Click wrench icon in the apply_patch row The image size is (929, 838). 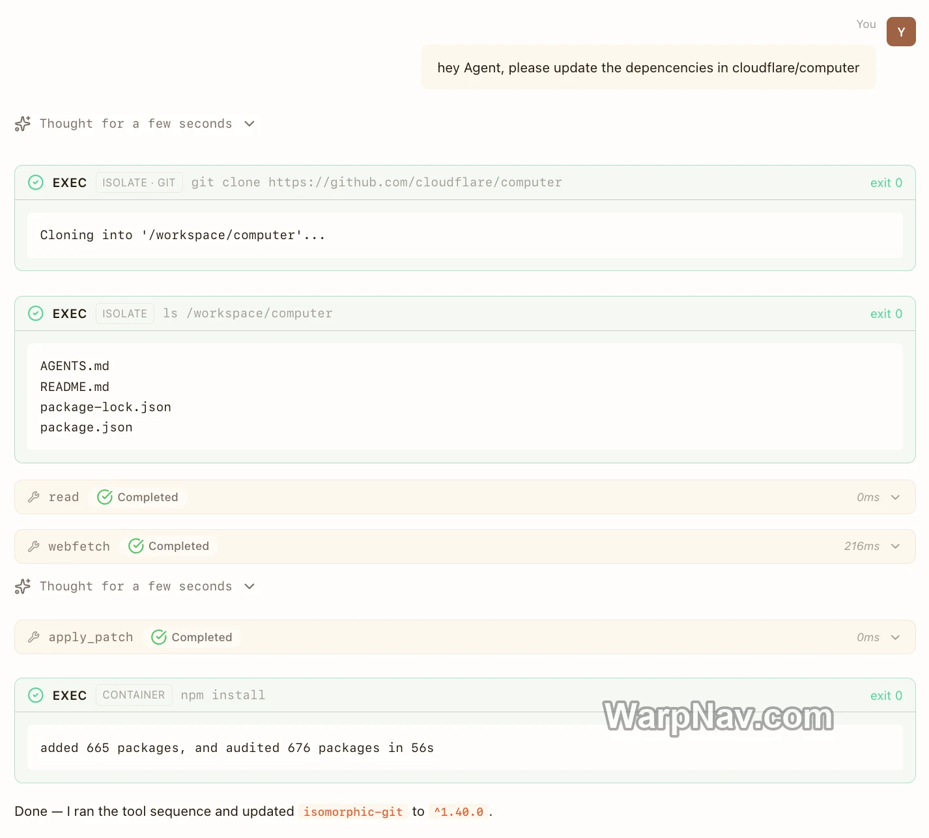coord(34,637)
